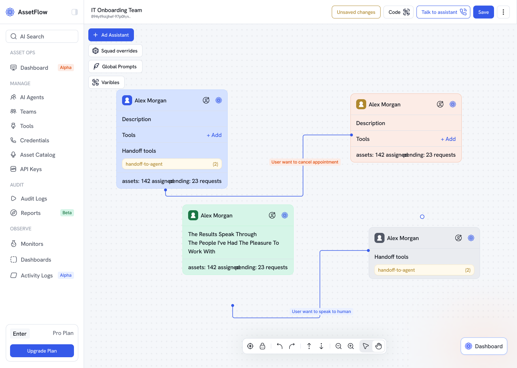This screenshot has width=517, height=368.
Task: Click the Ad Assistant button
Action: [x=111, y=35]
